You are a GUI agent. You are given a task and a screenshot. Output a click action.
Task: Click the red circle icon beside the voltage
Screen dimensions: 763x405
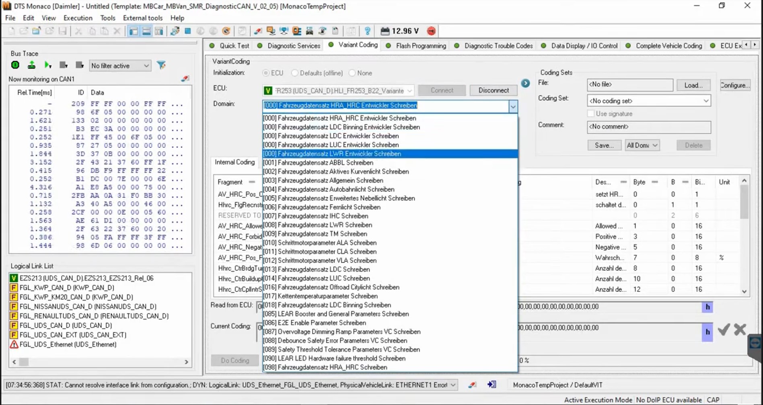(x=431, y=31)
